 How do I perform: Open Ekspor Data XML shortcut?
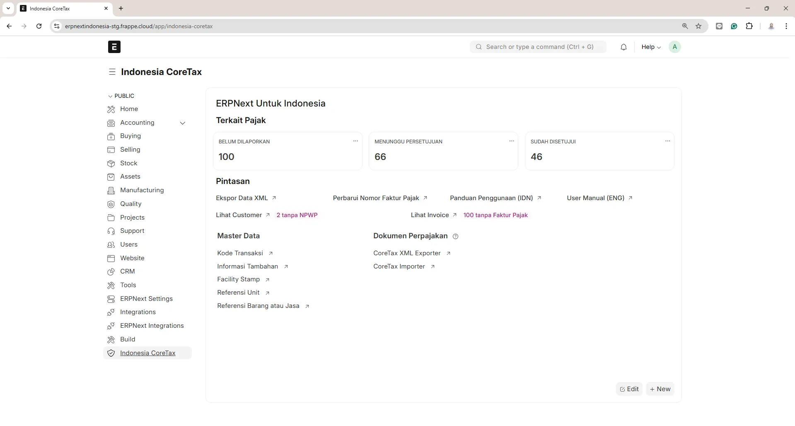tap(246, 198)
